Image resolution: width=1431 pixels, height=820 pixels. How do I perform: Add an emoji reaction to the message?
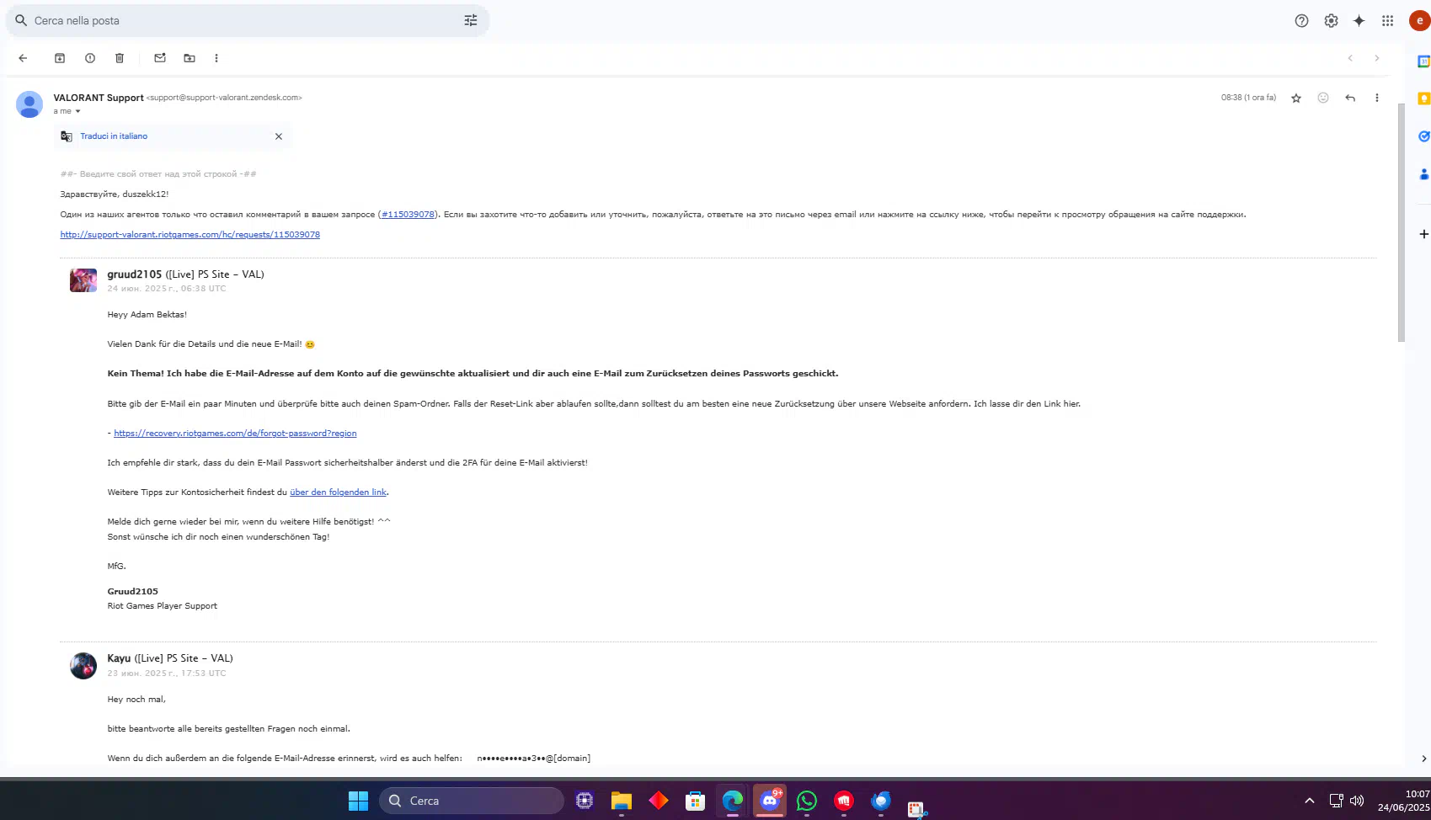pyautogui.click(x=1323, y=98)
